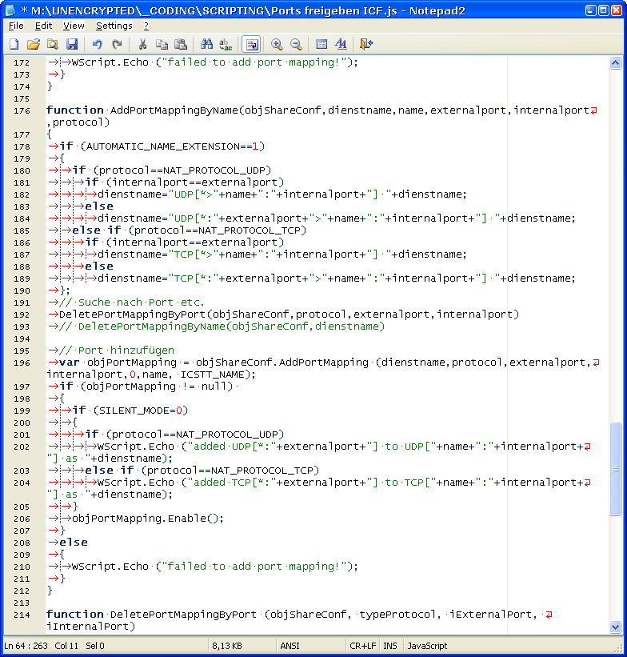
Task: Create a new document with toolbar icon
Action: [x=14, y=44]
